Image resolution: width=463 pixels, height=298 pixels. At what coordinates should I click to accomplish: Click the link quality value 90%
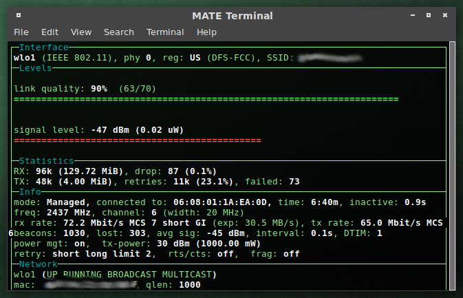tap(99, 89)
